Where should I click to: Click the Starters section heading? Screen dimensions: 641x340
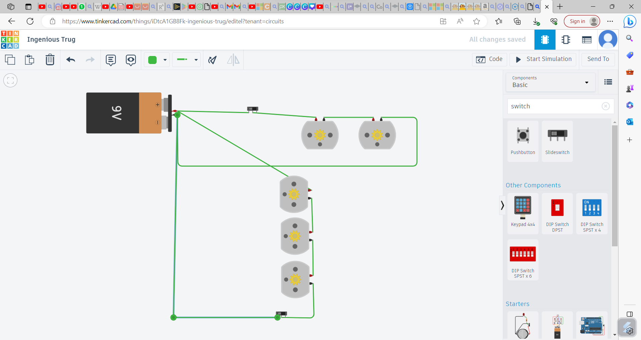(x=517, y=304)
